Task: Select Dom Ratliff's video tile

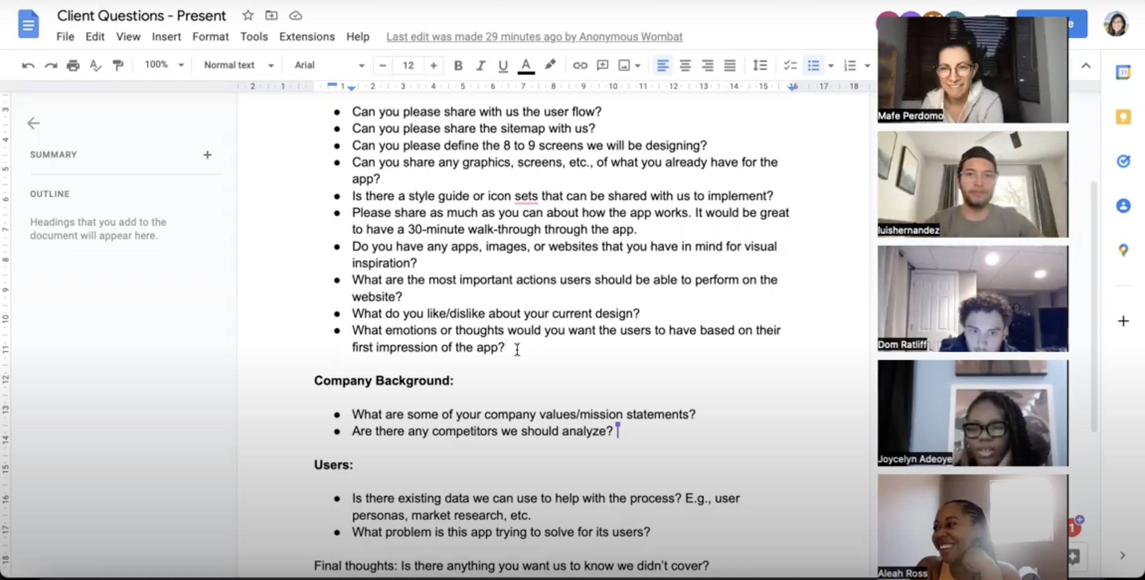Action: click(972, 299)
